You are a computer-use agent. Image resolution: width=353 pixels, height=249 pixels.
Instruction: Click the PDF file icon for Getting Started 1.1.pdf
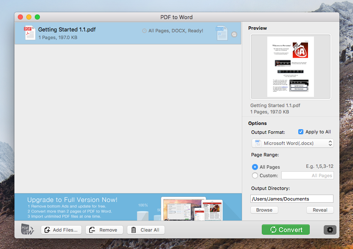(x=30, y=33)
